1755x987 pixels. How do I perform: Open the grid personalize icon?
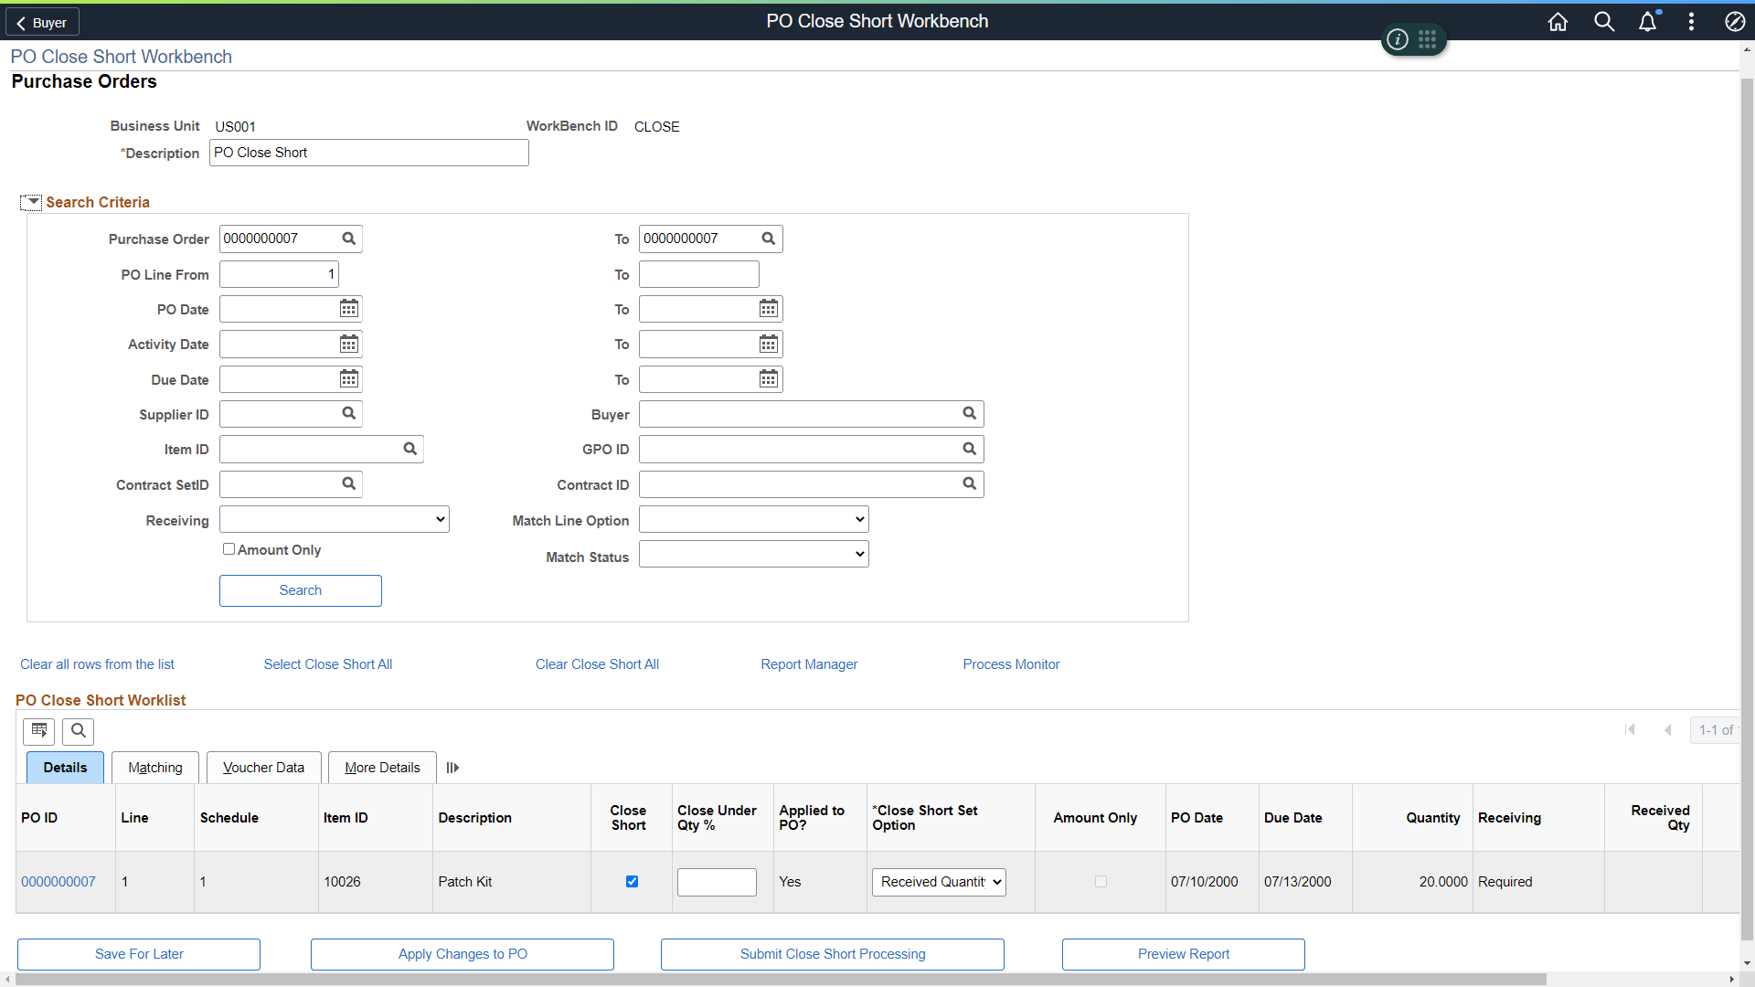tap(39, 731)
